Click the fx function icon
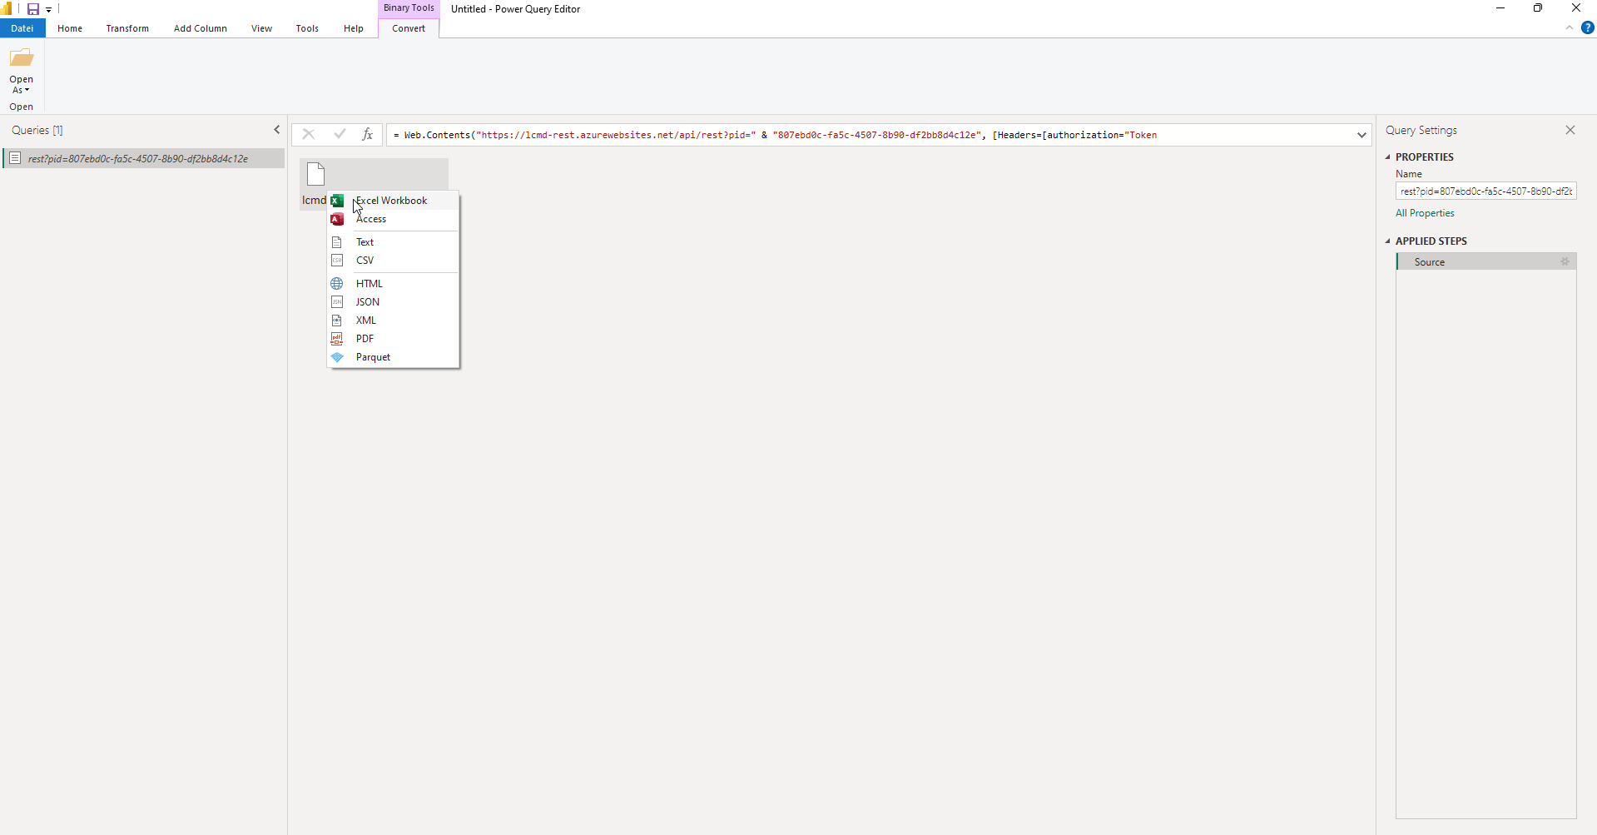This screenshot has height=835, width=1597. (x=367, y=134)
